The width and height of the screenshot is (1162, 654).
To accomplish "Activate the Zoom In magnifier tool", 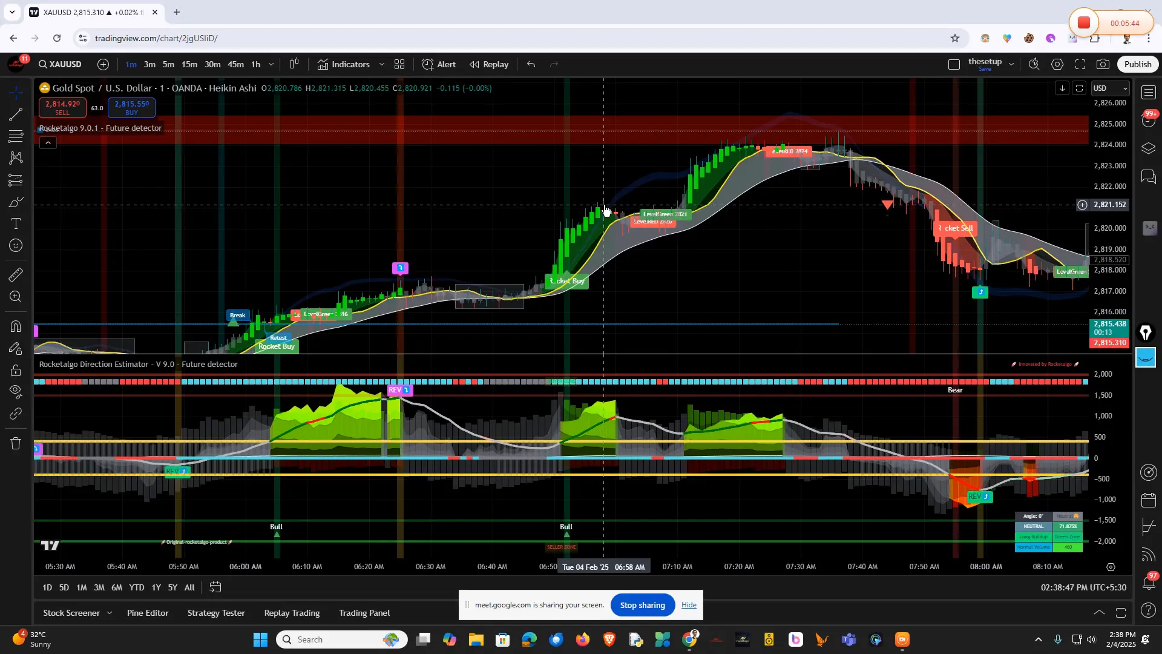I will pos(15,297).
